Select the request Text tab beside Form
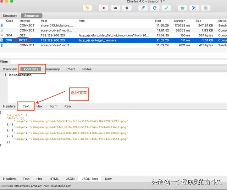This screenshot has width=227, height=190. tap(26, 106)
